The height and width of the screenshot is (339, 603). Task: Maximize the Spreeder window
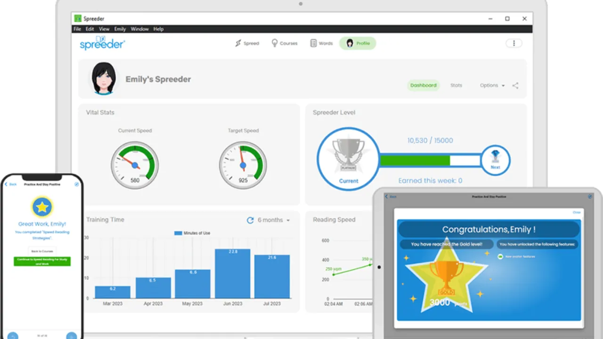[507, 19]
